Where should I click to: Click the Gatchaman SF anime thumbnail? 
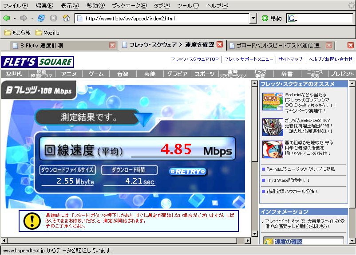[273, 149]
